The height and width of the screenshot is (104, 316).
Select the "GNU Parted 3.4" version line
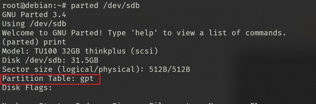pos(34,15)
